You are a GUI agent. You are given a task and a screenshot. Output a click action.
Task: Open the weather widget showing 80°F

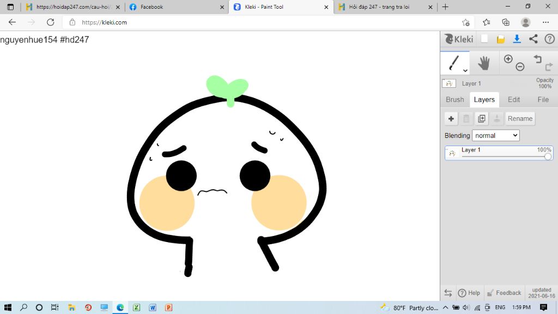tap(409, 307)
